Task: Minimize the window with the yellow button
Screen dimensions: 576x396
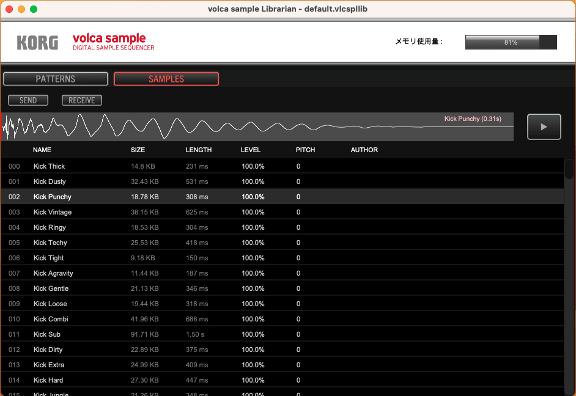Action: [x=21, y=9]
